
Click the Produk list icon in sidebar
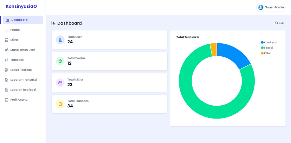point(7,30)
